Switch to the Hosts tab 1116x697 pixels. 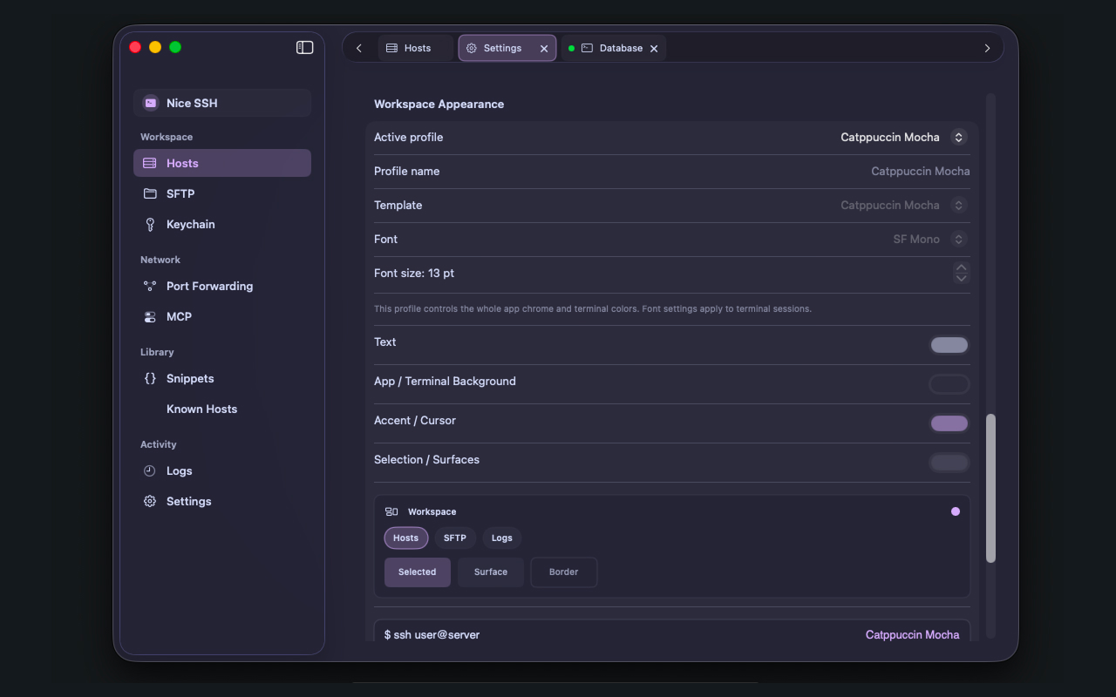click(415, 48)
